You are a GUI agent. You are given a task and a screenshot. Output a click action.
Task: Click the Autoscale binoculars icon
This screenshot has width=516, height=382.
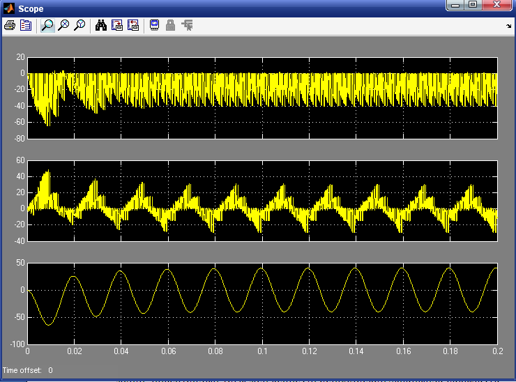click(x=101, y=25)
